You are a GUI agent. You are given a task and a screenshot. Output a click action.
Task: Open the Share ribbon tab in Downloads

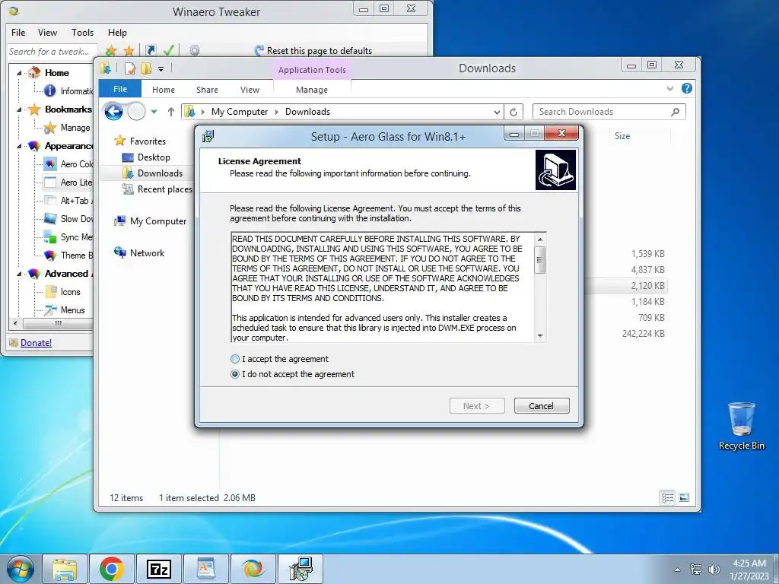[x=207, y=90]
